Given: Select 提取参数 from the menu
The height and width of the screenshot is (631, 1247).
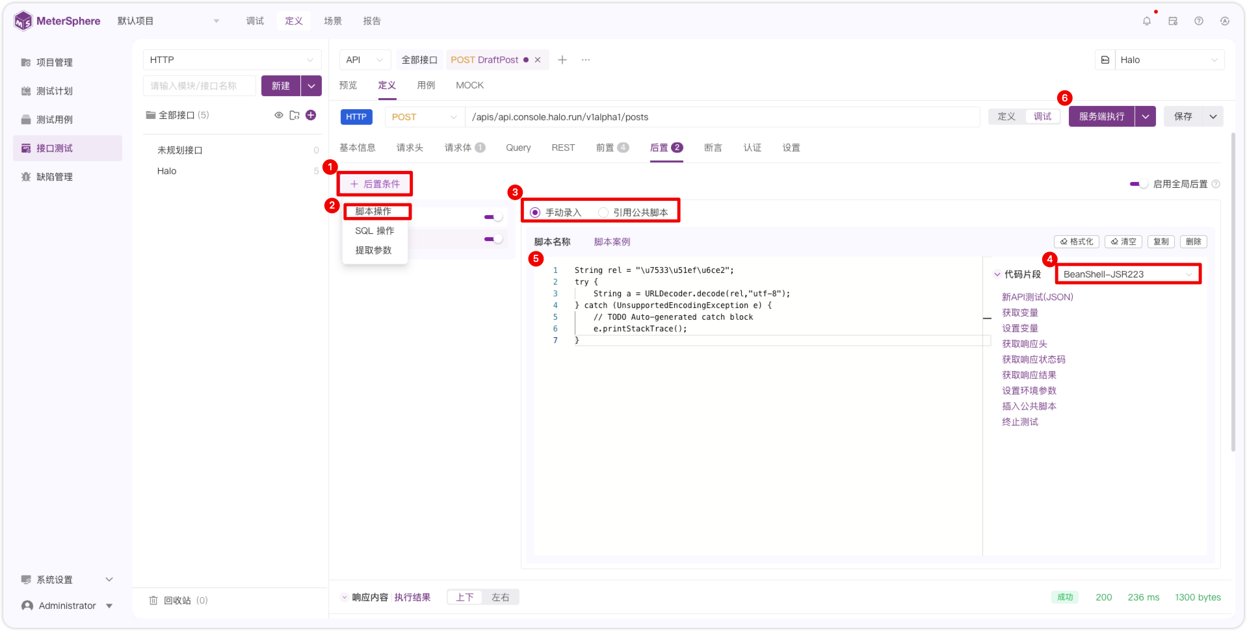Looking at the screenshot, I should 374,250.
